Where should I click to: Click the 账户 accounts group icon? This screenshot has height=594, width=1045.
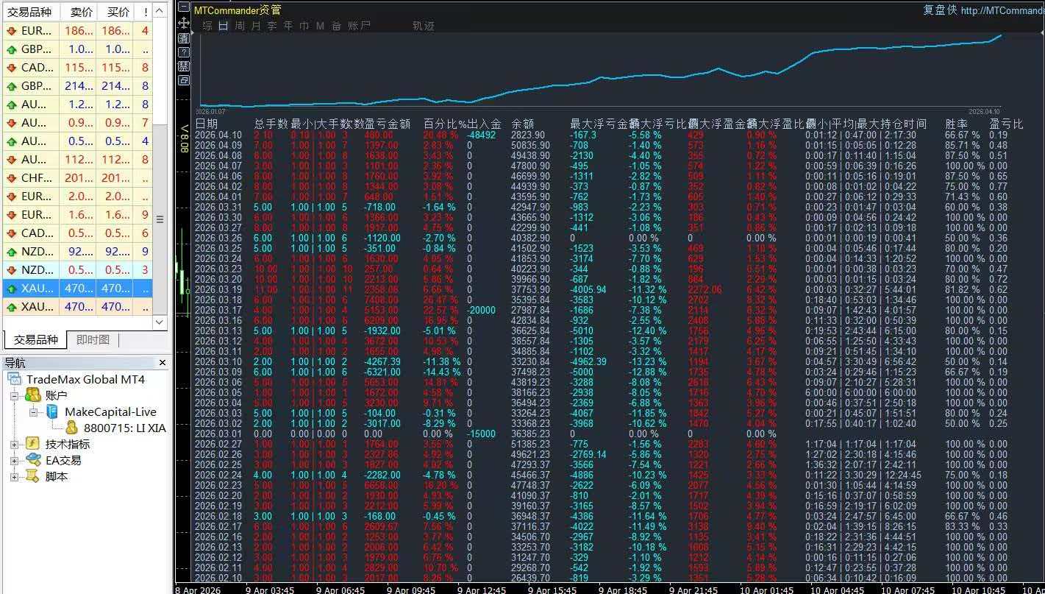click(32, 396)
